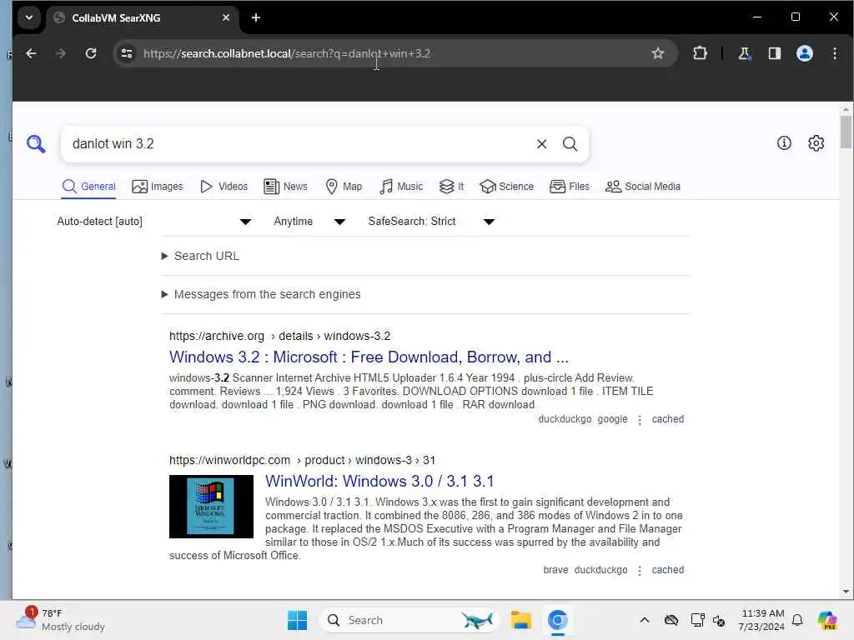Switch to the Science category
The width and height of the screenshot is (854, 640).
[x=506, y=187]
